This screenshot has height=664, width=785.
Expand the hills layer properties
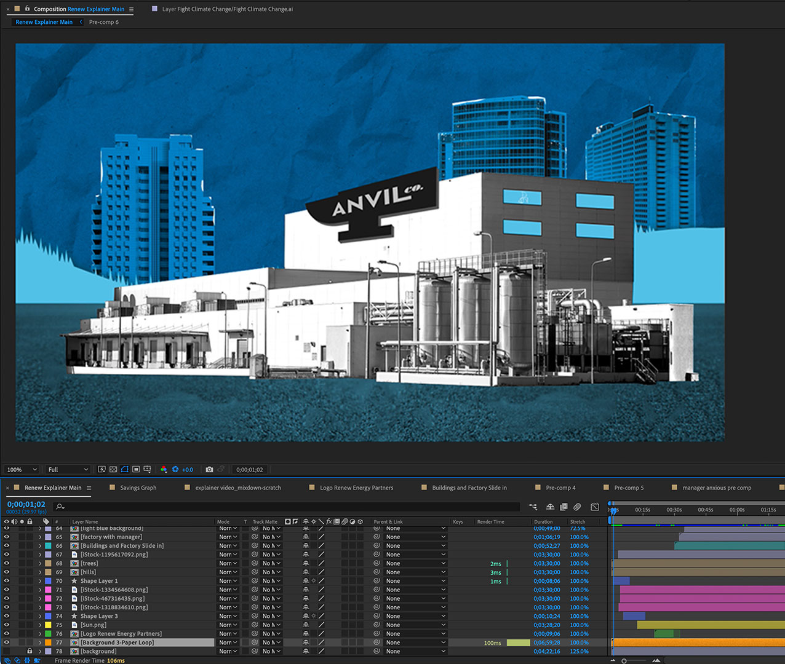[41, 572]
